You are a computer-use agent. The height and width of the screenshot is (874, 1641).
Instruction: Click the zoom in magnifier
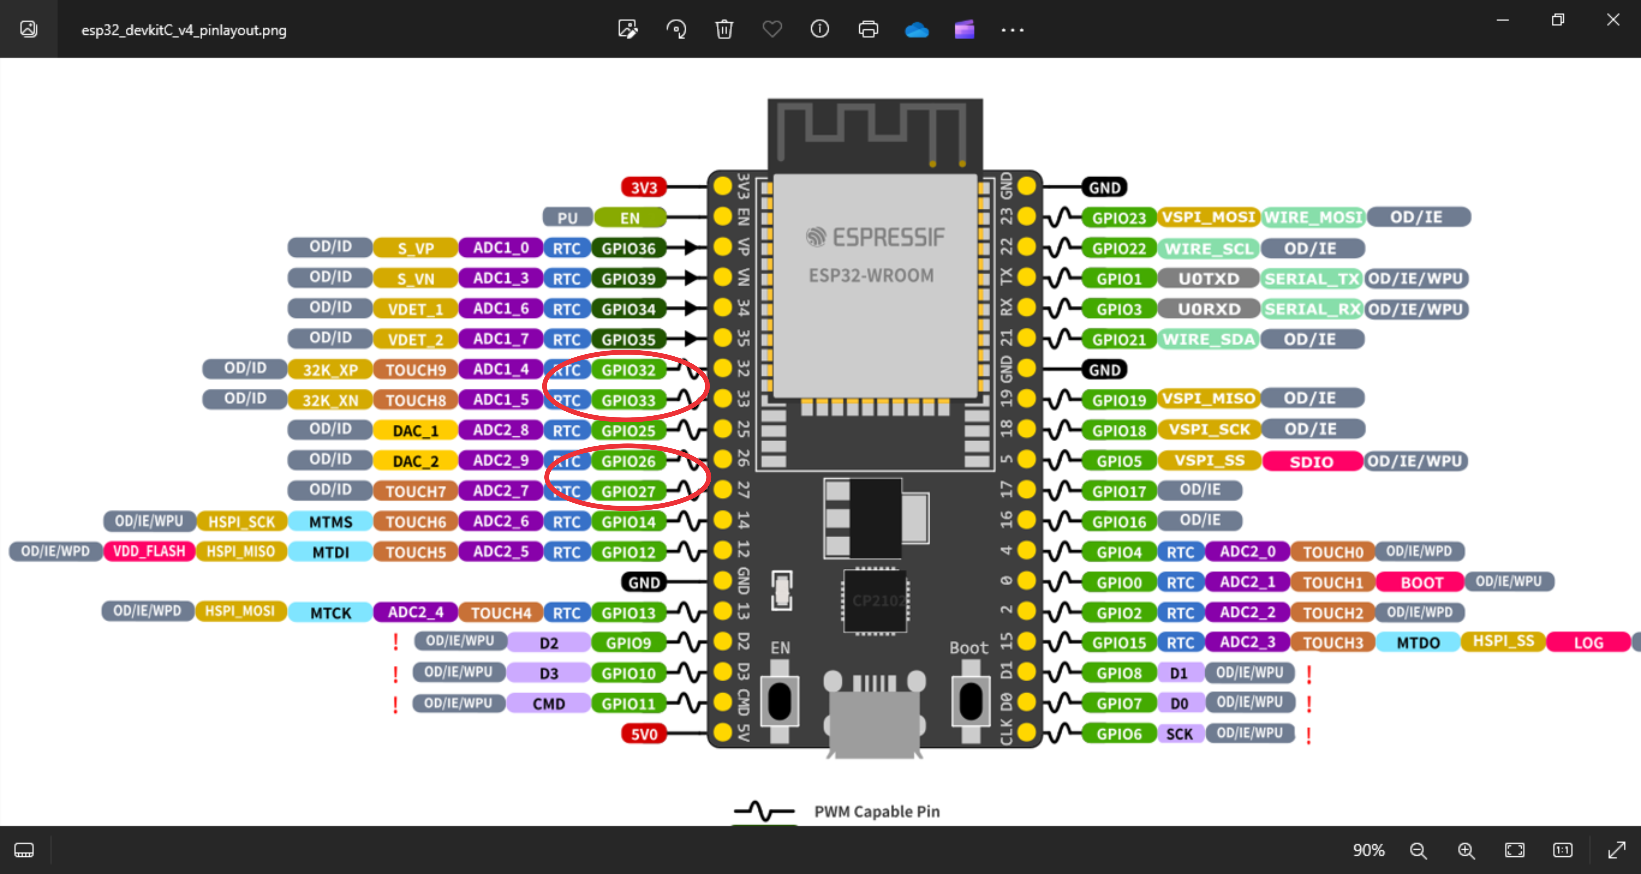pyautogui.click(x=1467, y=850)
